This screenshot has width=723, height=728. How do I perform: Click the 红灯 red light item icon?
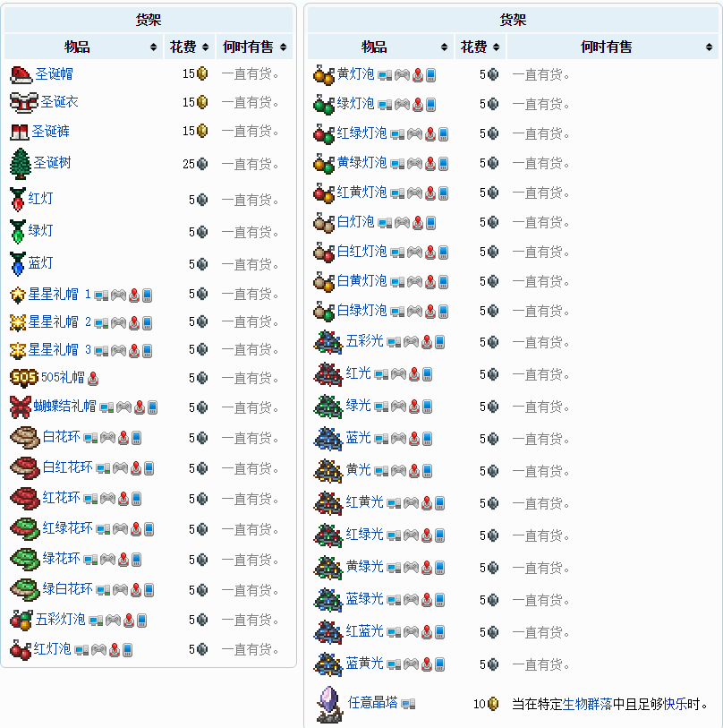pos(18,199)
